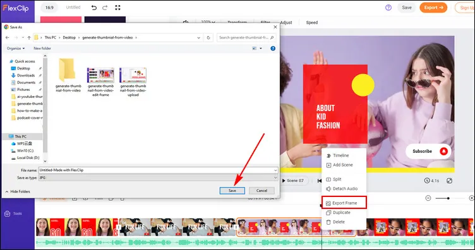Image resolution: width=475 pixels, height=250 pixels.
Task: Play Scene 07
Action: [293, 181]
